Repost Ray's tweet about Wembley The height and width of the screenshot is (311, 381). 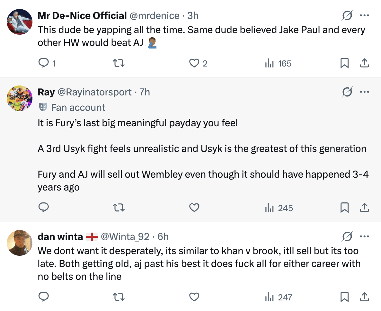119,208
